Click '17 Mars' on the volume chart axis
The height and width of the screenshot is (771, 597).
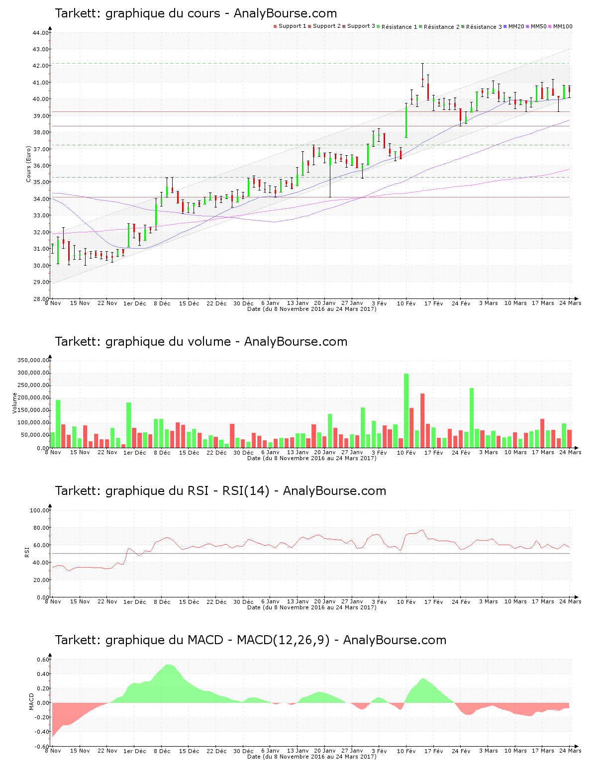543,453
